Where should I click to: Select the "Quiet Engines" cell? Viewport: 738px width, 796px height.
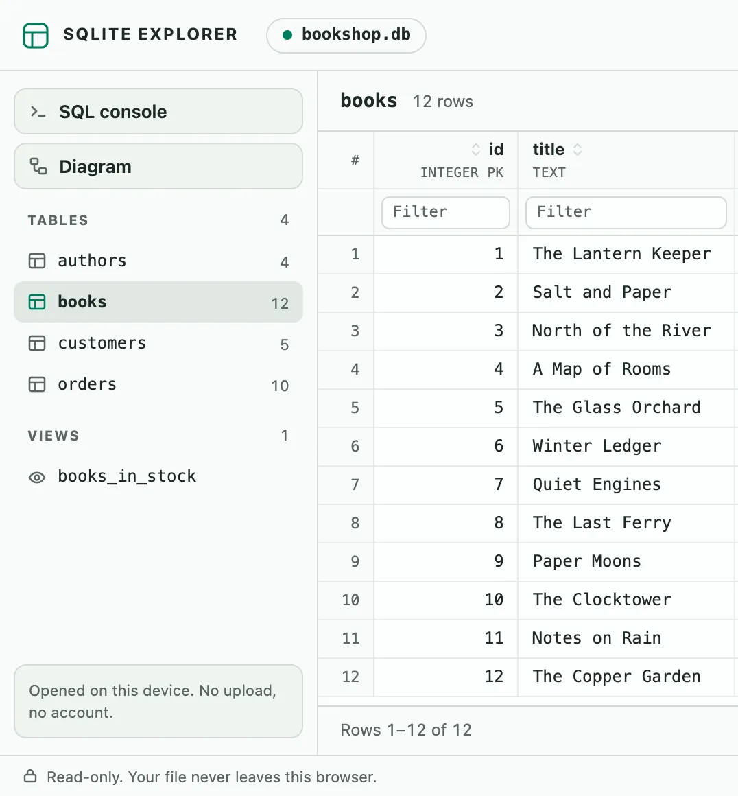[628, 485]
